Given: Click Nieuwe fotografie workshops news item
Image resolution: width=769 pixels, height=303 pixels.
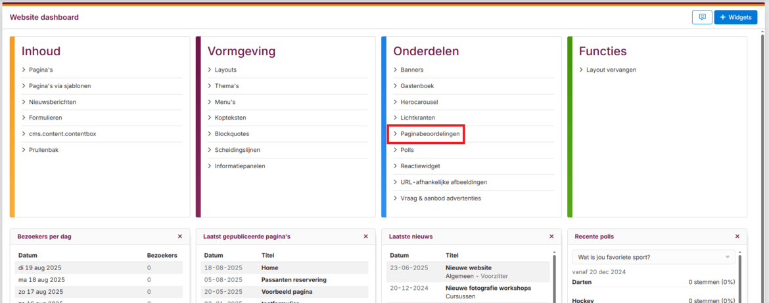Looking at the screenshot, I should (488, 288).
